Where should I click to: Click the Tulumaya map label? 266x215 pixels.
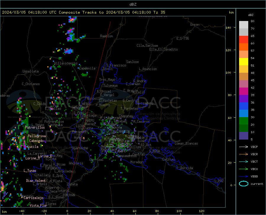point(111,85)
